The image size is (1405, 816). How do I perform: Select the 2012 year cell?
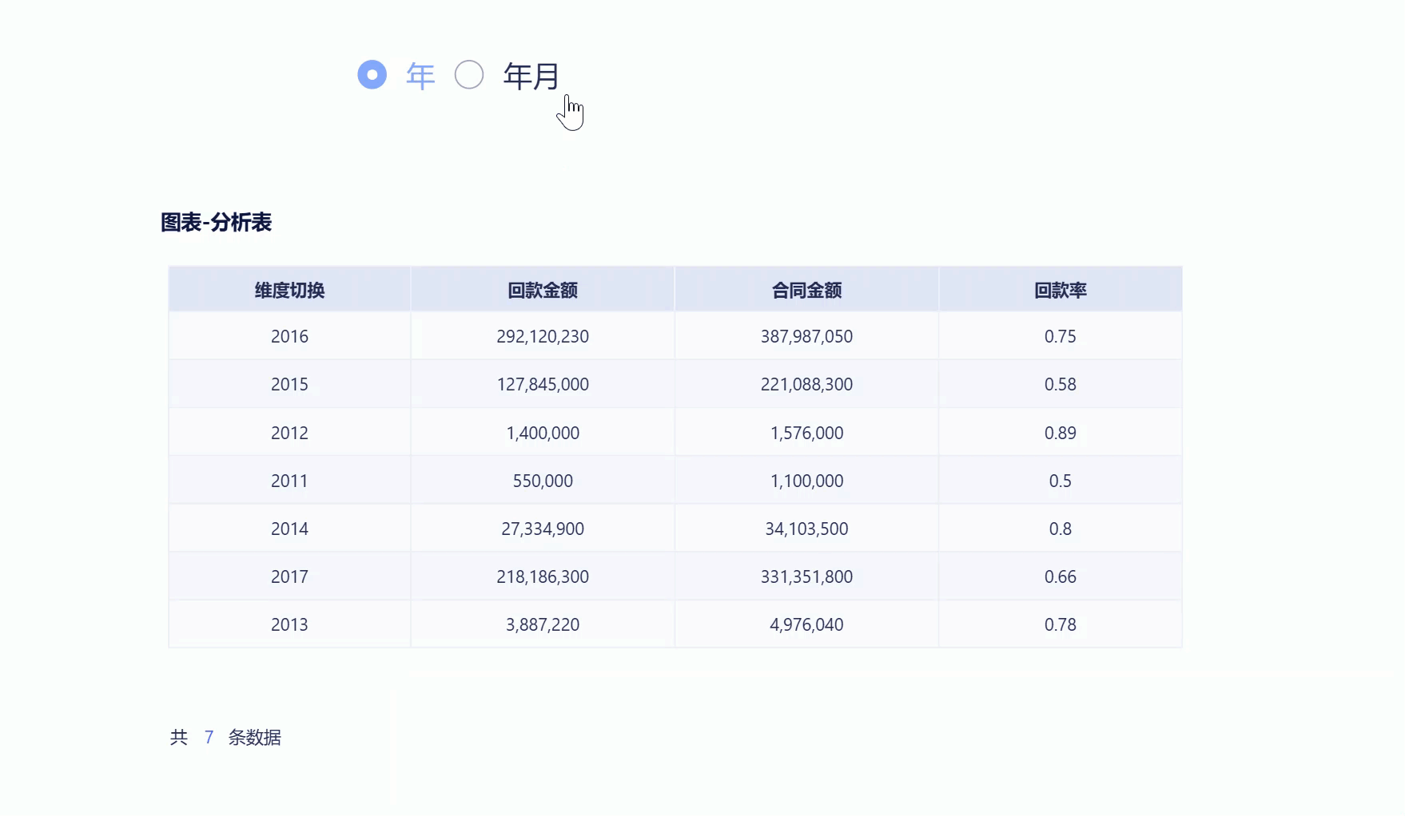pos(289,433)
